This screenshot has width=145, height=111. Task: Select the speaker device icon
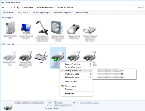coord(57,27)
